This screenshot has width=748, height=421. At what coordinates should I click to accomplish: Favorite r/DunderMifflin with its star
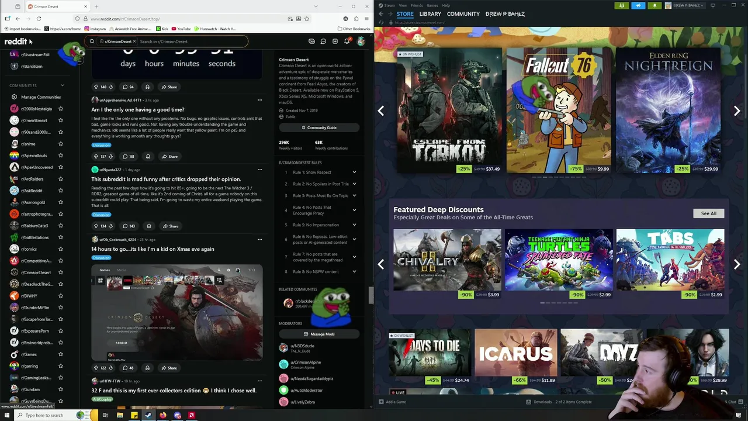tap(61, 308)
